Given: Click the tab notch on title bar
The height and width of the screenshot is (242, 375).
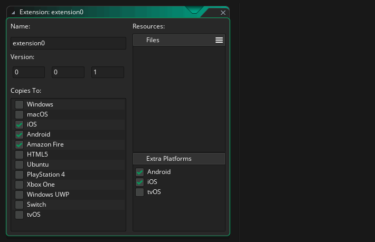Looking at the screenshot, I should [x=194, y=10].
